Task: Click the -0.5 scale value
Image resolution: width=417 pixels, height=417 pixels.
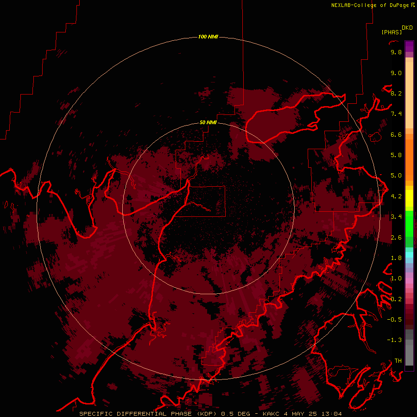Action: 394,320
